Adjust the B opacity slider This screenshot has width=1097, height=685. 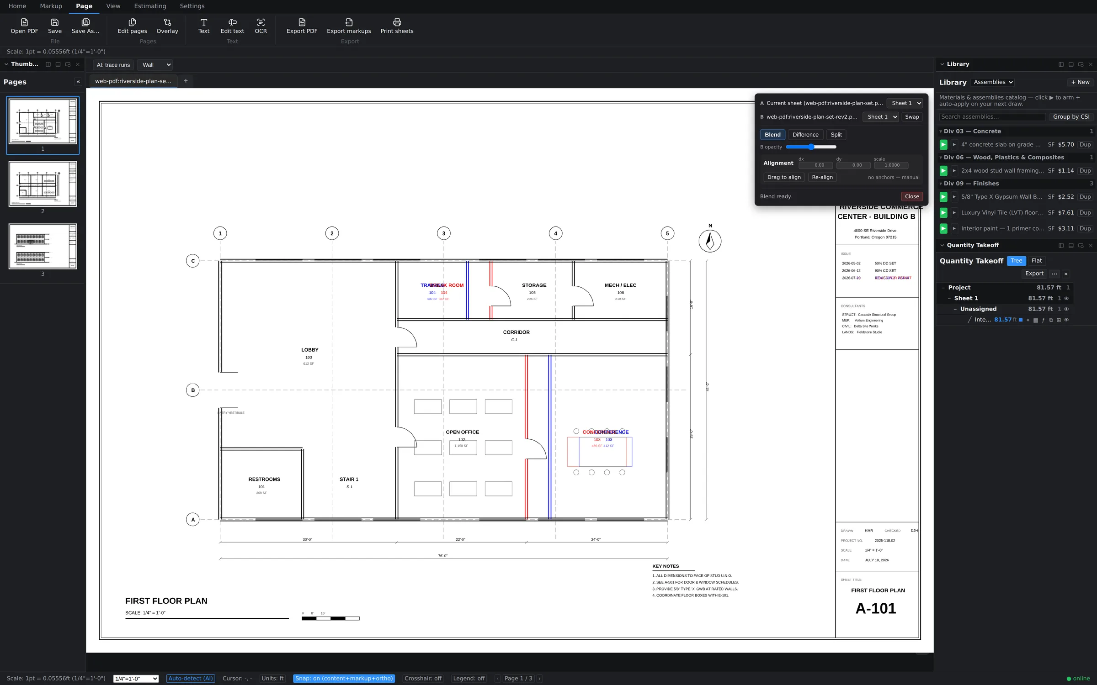(x=811, y=147)
